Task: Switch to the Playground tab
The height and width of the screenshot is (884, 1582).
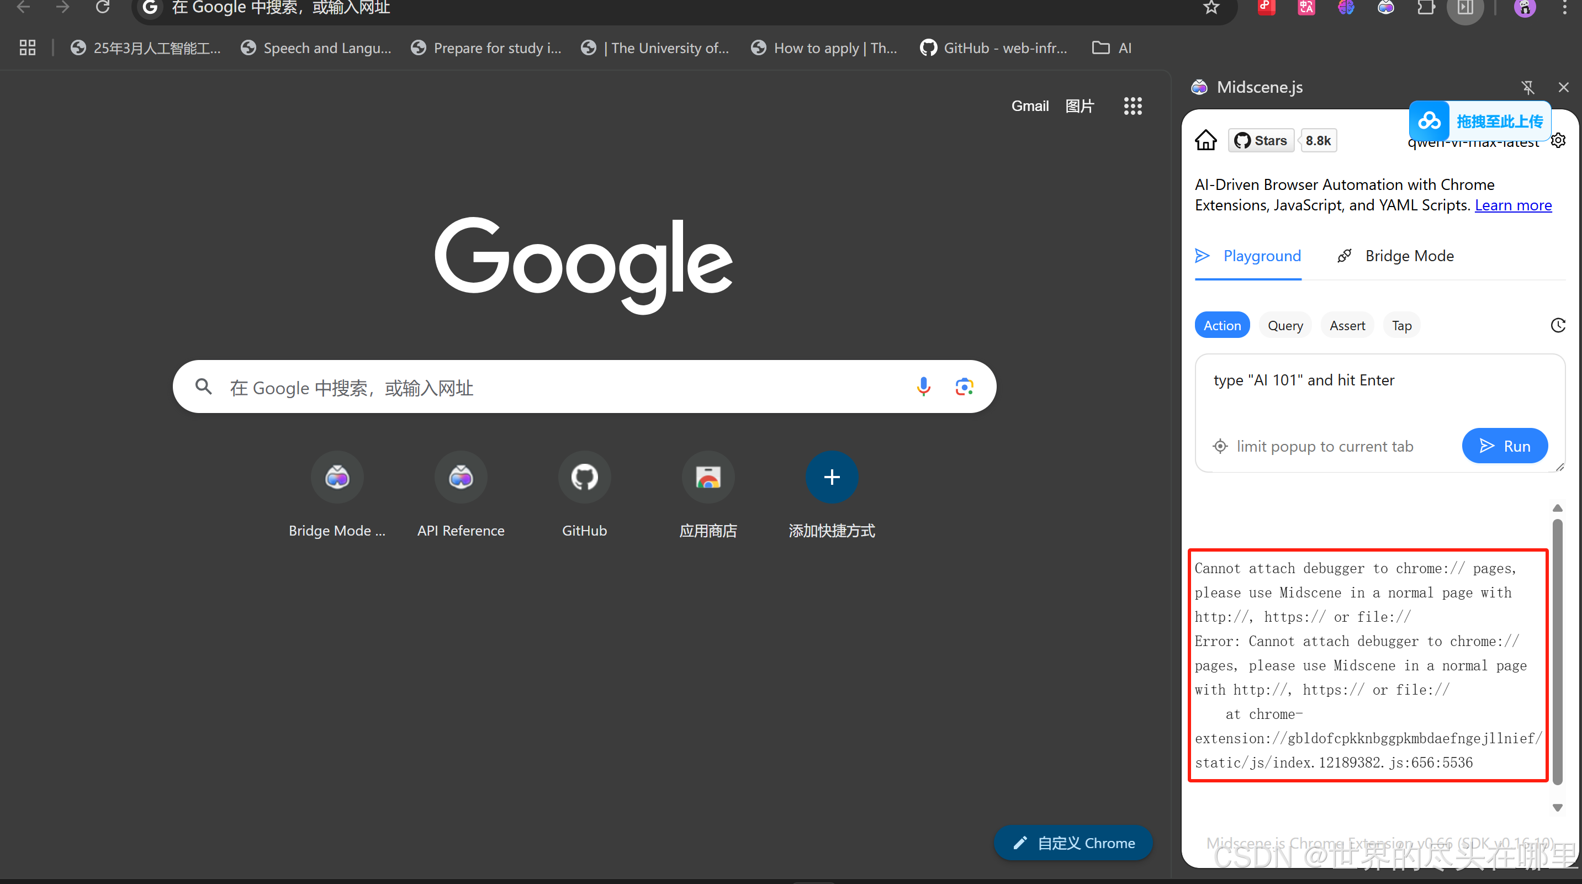Action: pos(1248,256)
